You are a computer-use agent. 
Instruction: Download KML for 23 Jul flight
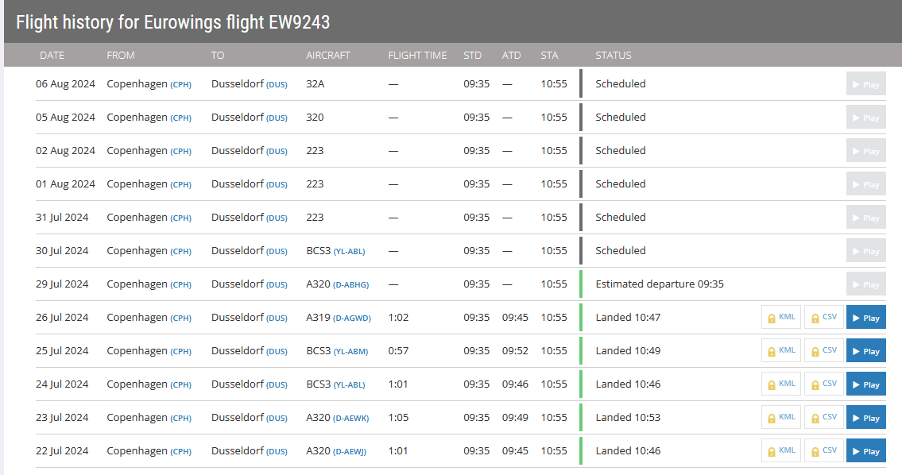[781, 418]
